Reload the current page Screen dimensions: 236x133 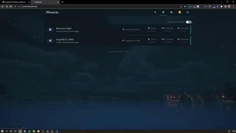pos(10,7)
